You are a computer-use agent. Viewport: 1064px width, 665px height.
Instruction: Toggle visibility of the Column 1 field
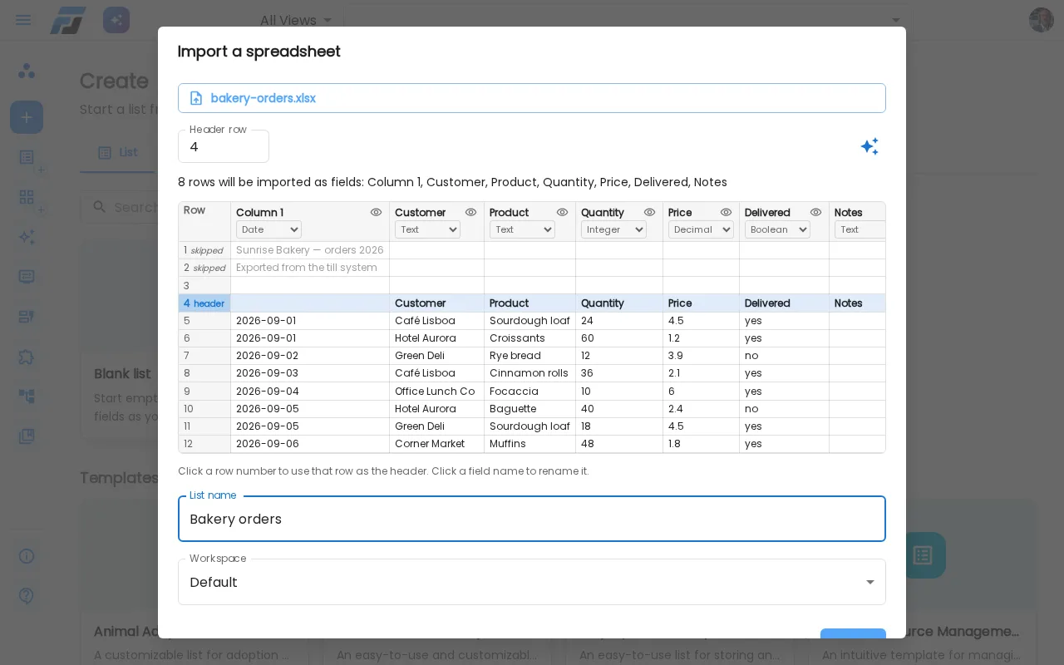(x=376, y=213)
